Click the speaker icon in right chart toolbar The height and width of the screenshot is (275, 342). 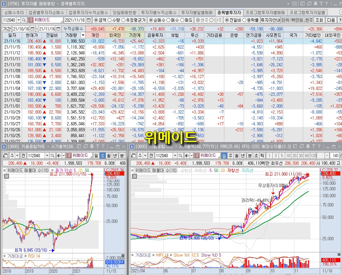[x=187, y=156]
